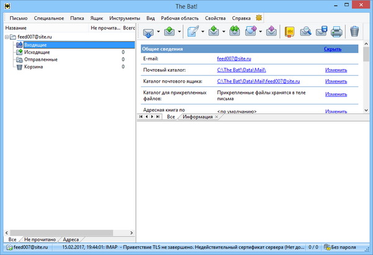Open dropdown arrow beside Get new mail
The image size is (373, 255).
coord(159,31)
